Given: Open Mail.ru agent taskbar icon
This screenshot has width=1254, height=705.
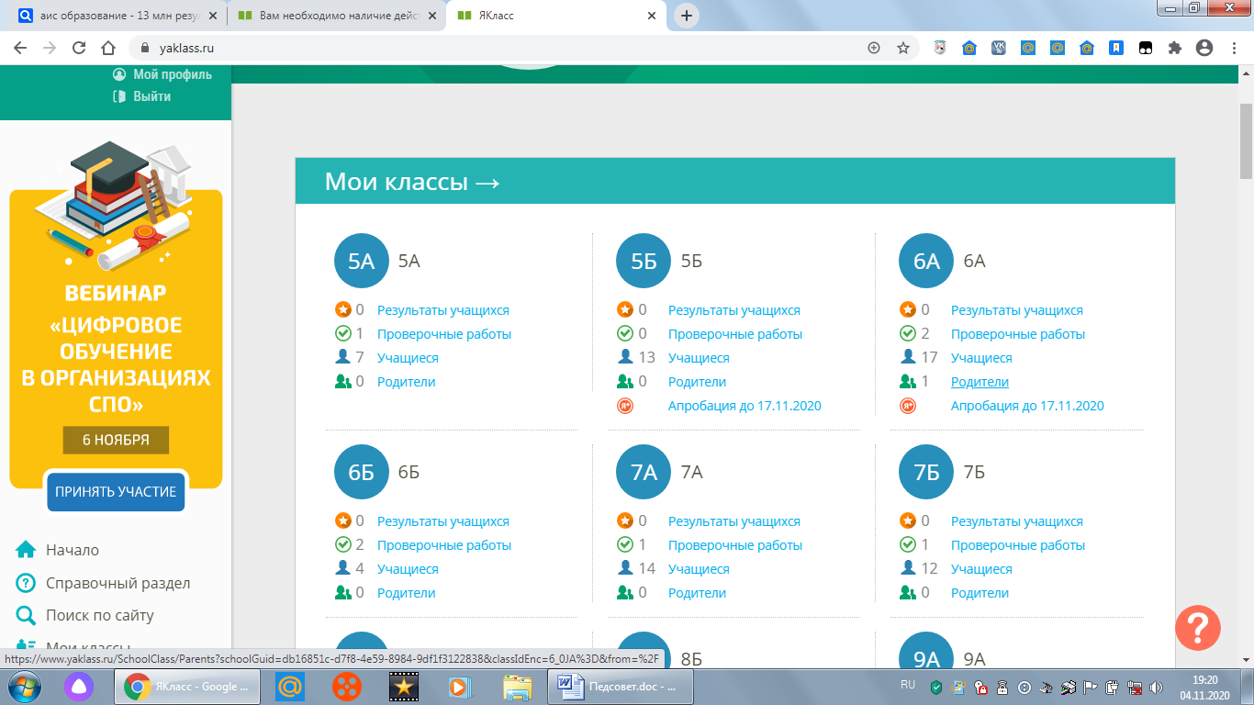Looking at the screenshot, I should coord(290,686).
